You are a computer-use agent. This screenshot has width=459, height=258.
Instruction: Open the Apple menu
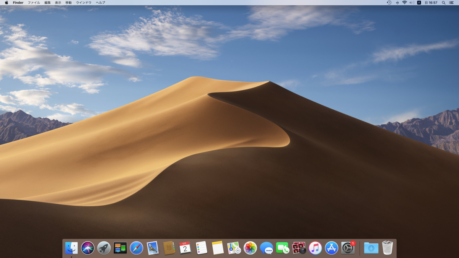click(6, 3)
